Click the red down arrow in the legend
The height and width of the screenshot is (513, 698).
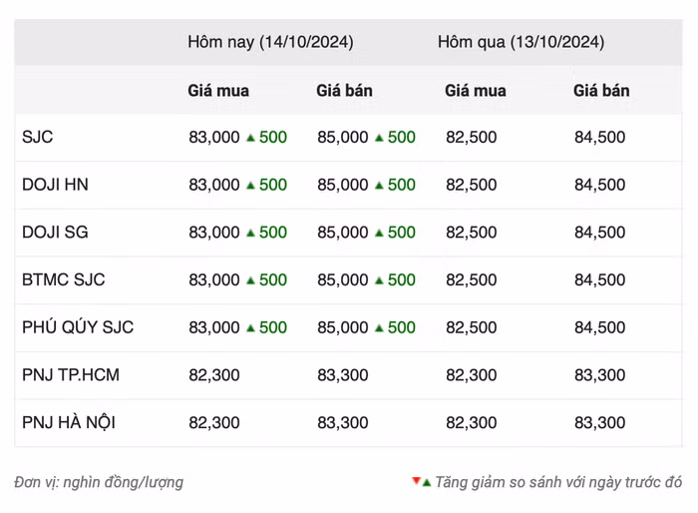416,481
